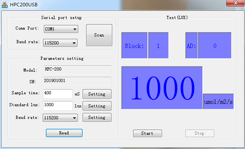Apply the Baud rate Setting button
Viewport: 245px width, 149px height.
(x=97, y=117)
